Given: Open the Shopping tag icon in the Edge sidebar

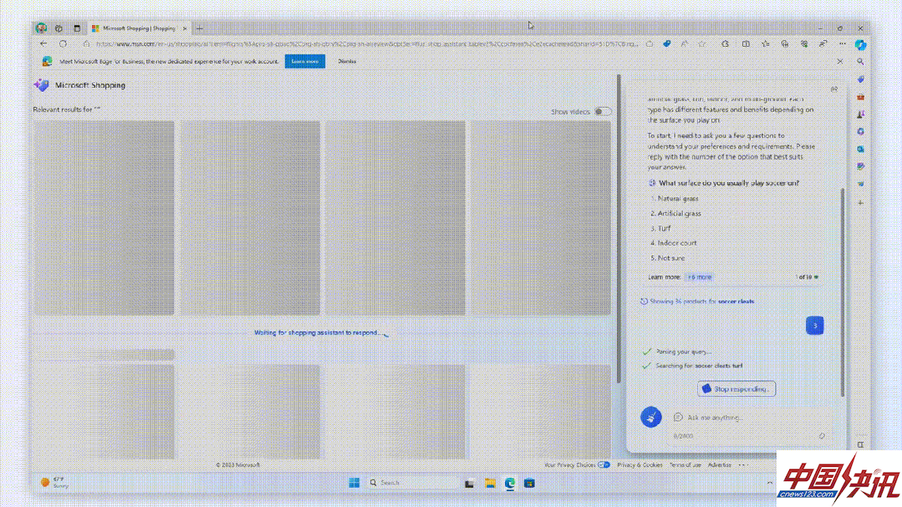Looking at the screenshot, I should point(860,79).
